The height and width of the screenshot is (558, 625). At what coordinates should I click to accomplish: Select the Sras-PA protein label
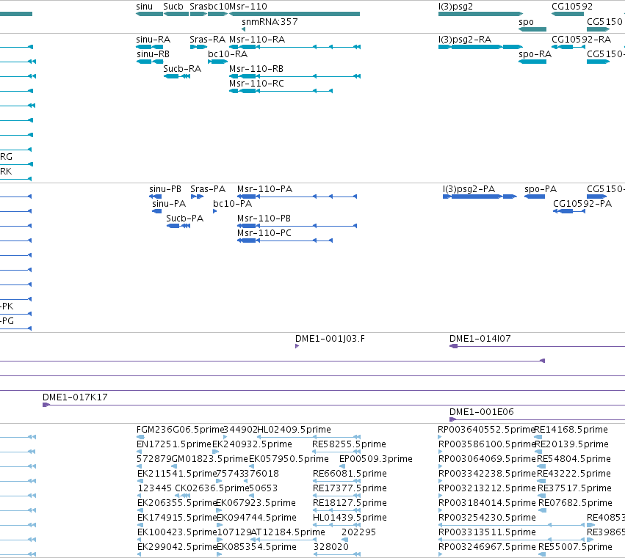click(x=208, y=189)
